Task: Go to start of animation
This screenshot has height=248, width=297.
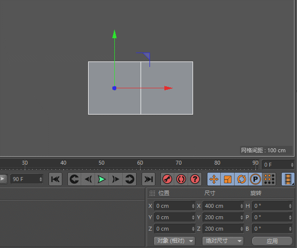Action: tap(55, 179)
